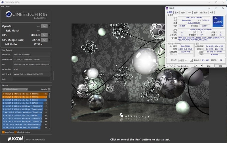Click the Details arrow button in Ranking

click(x=49, y=89)
